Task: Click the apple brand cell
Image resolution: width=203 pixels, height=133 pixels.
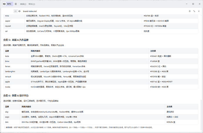Action: click(x=16, y=82)
